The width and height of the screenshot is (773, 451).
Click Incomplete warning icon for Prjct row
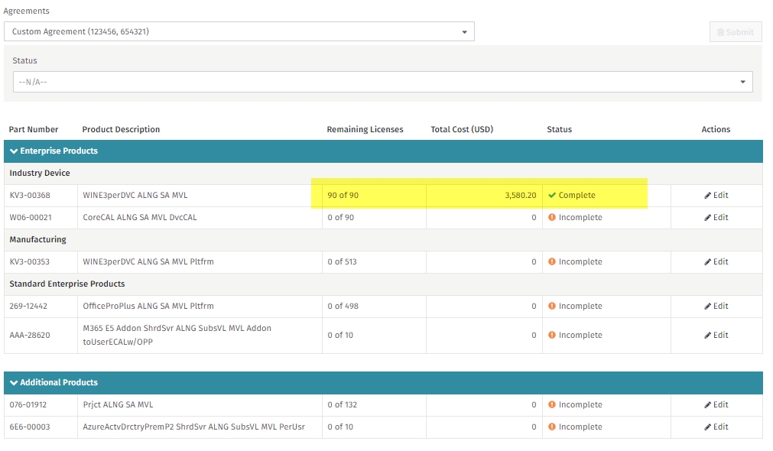(551, 404)
